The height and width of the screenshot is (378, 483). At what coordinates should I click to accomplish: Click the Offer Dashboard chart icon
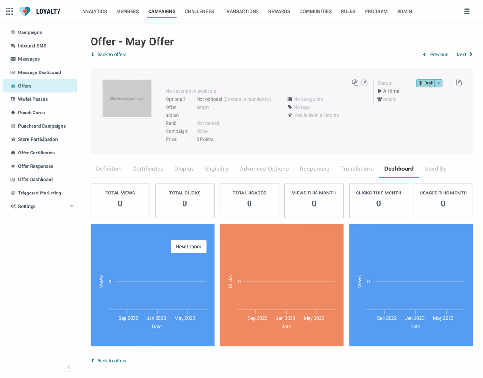pyautogui.click(x=13, y=179)
